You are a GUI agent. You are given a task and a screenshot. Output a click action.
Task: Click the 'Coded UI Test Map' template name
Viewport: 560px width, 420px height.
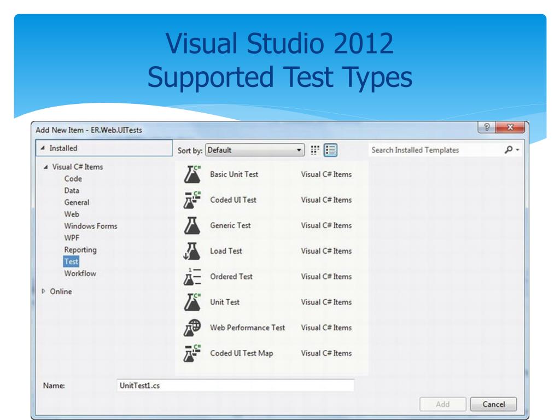click(x=241, y=353)
